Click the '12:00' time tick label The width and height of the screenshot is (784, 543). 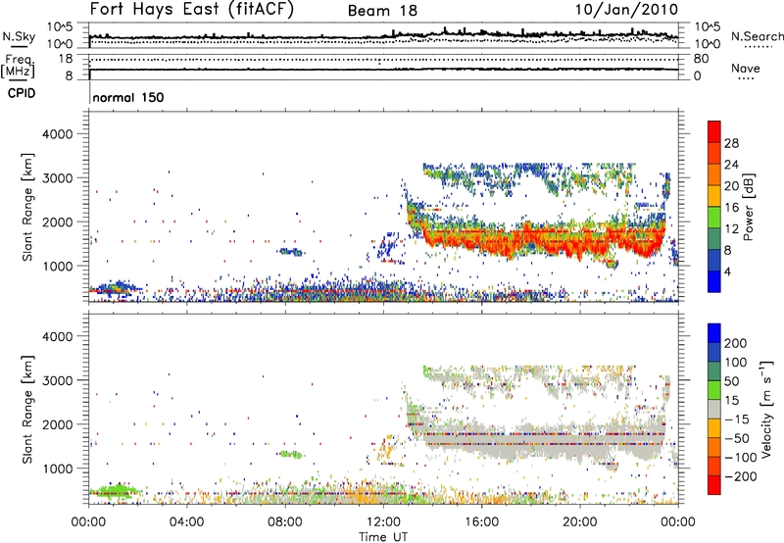pos(383,522)
